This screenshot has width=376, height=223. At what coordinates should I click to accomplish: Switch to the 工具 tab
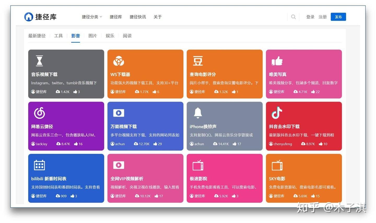pyautogui.click(x=58, y=36)
